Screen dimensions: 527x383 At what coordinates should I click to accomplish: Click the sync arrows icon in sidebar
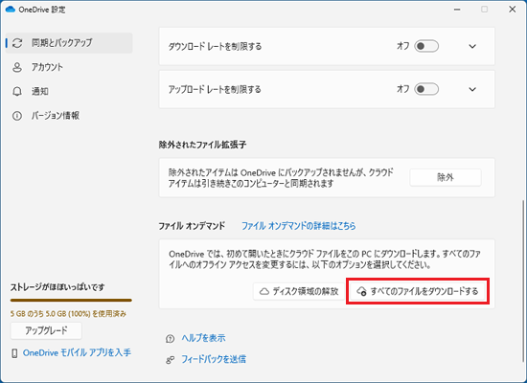point(17,43)
